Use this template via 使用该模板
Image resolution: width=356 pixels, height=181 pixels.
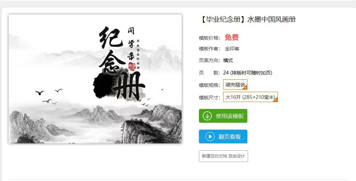[x=223, y=116]
